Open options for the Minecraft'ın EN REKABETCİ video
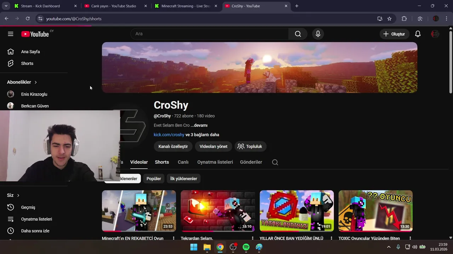The height and width of the screenshot is (254, 453). [x=173, y=238]
